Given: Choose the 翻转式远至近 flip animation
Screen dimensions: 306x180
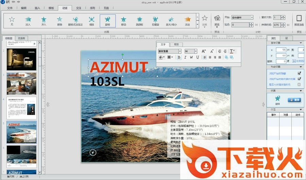Looking at the screenshot, I should point(75,21).
